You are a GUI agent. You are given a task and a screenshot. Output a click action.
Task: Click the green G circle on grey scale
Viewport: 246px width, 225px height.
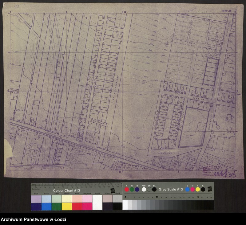click(132, 190)
